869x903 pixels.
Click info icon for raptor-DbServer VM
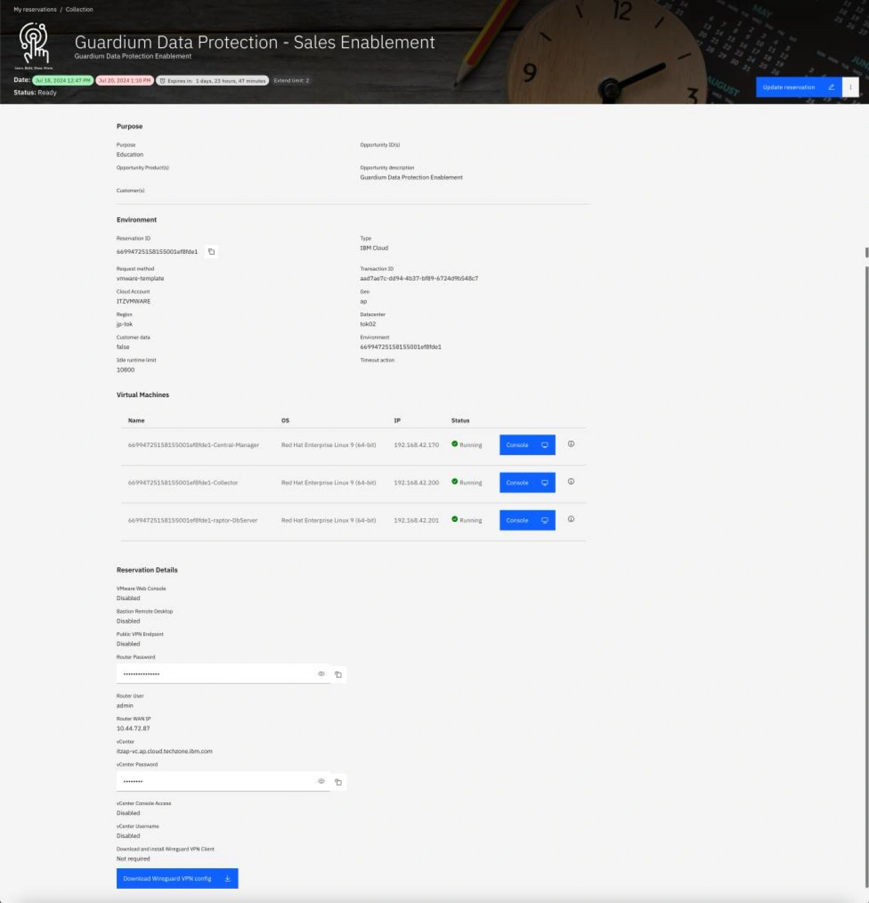[x=571, y=519]
